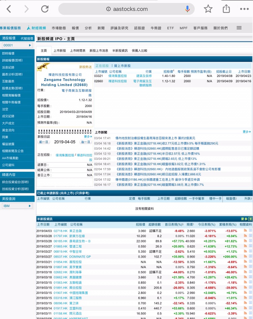Open the ETF menu
Screen dimensions: 253x319
(x=171, y=28)
